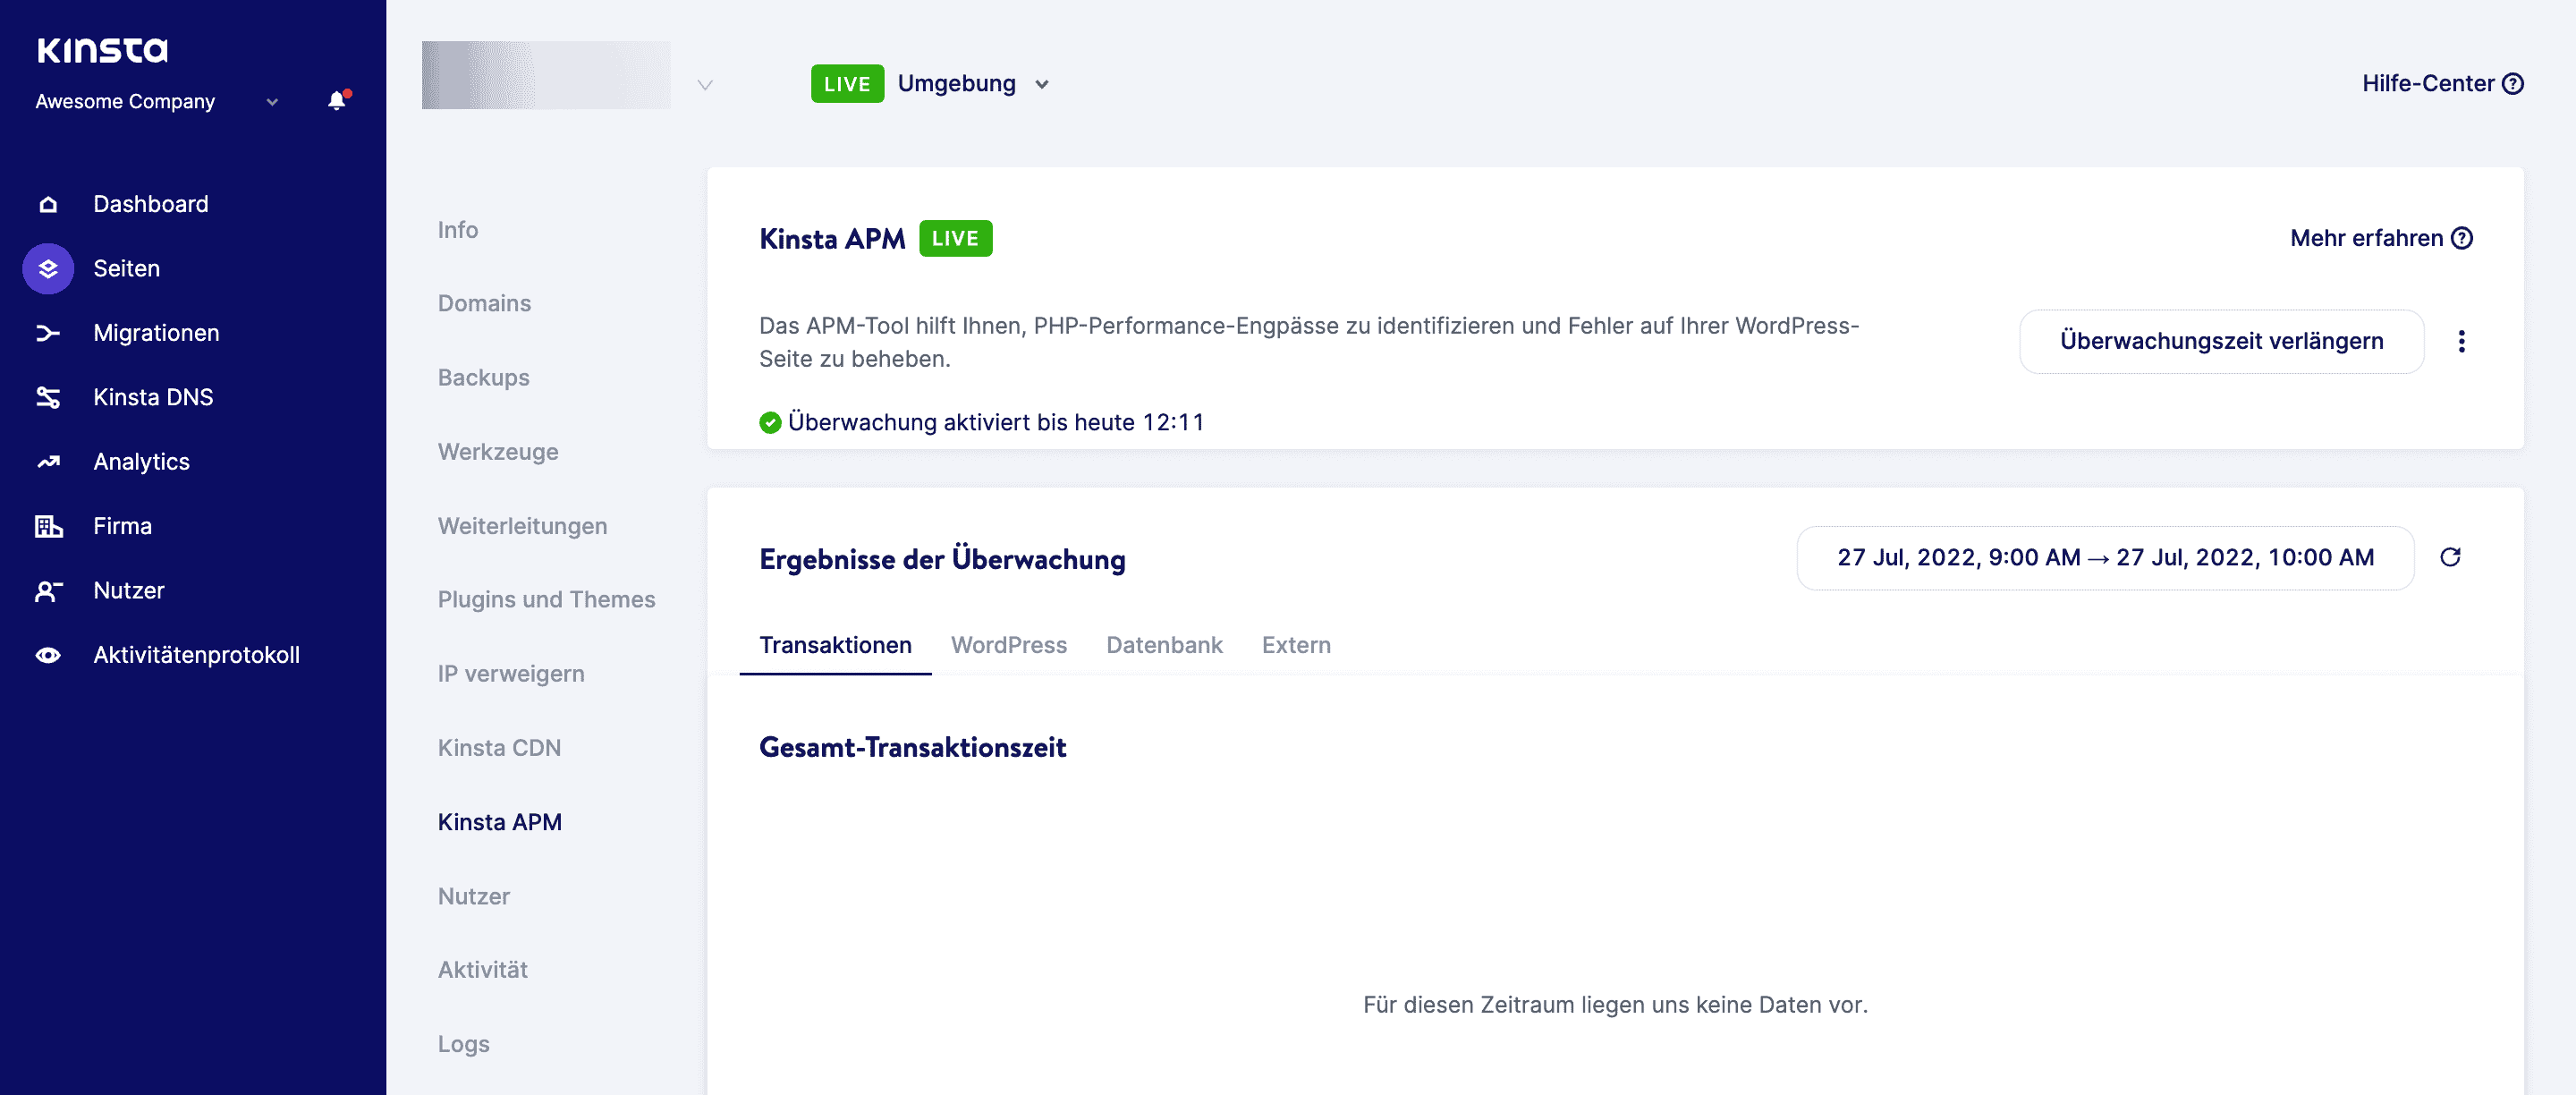
Task: Click the Migrationen navigation icon
Action: click(x=49, y=332)
